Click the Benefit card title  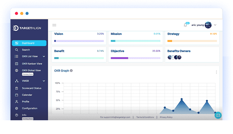[59, 51]
